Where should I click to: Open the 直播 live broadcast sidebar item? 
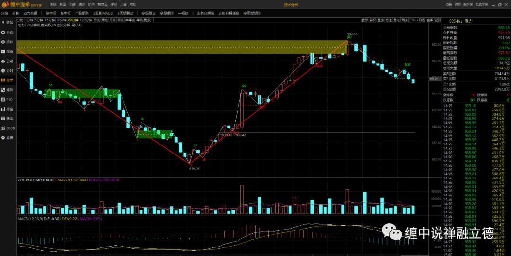pyautogui.click(x=8, y=137)
